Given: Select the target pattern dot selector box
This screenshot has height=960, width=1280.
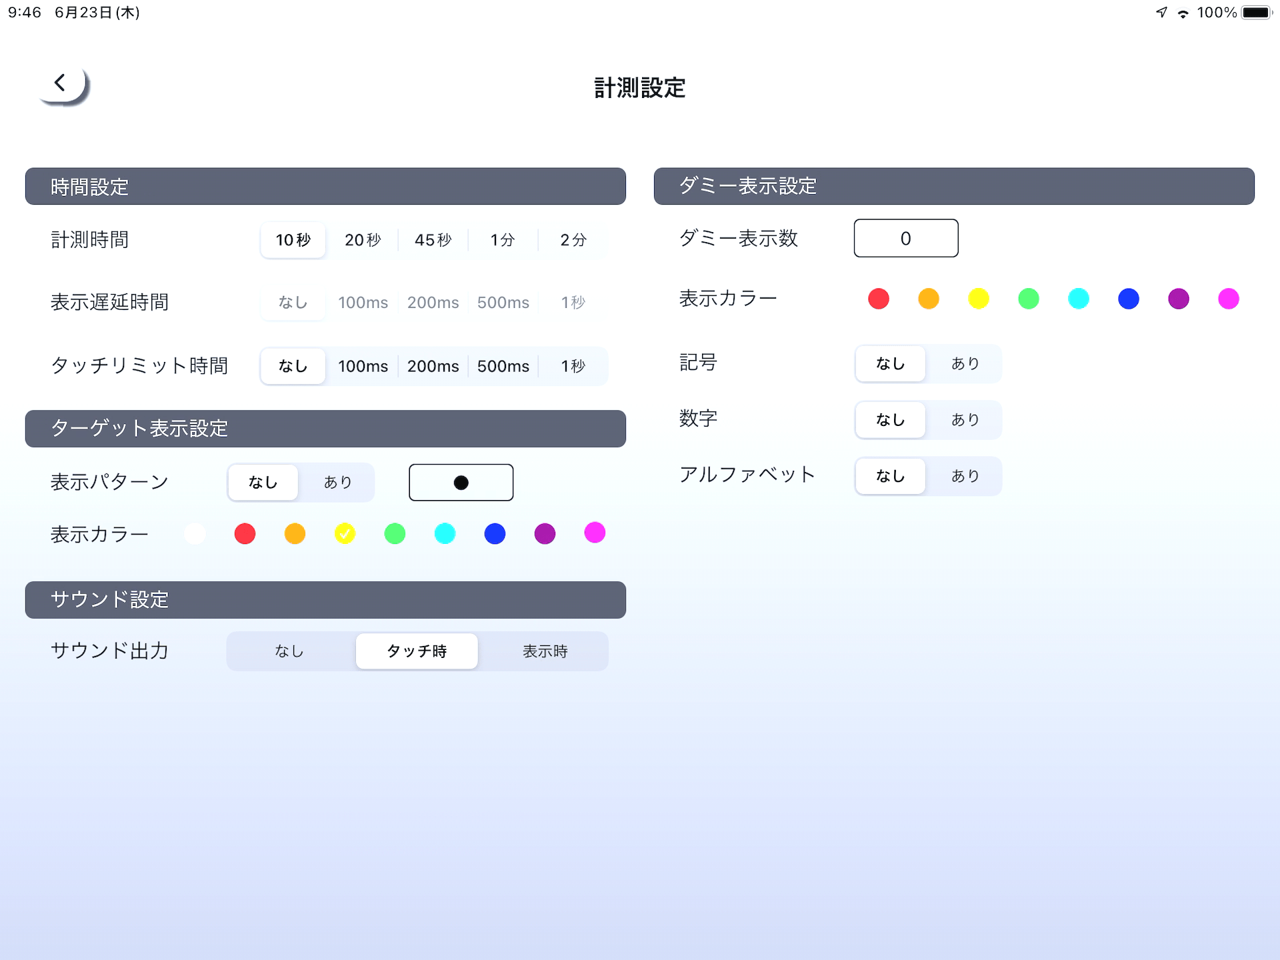Looking at the screenshot, I should coord(461,482).
